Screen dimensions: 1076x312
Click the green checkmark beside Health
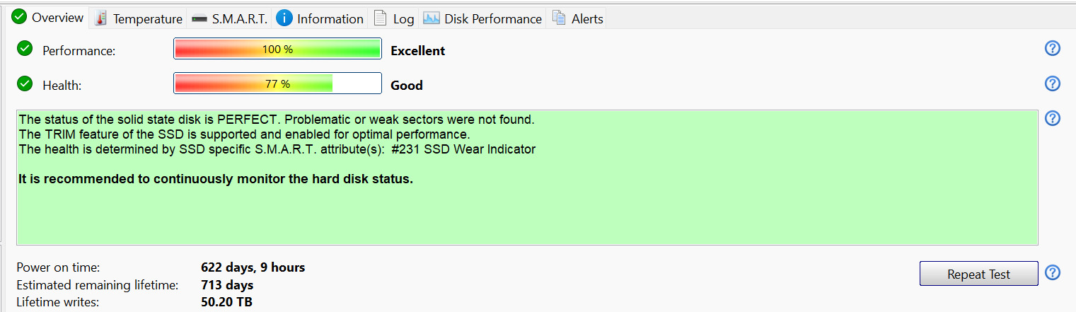point(25,84)
